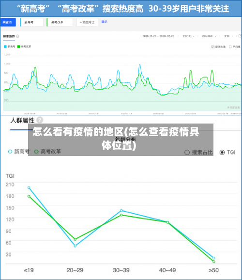The height and width of the screenshot is (280, 242).
Task: Open the help icon beside 人群属性
Action: click(x=40, y=120)
